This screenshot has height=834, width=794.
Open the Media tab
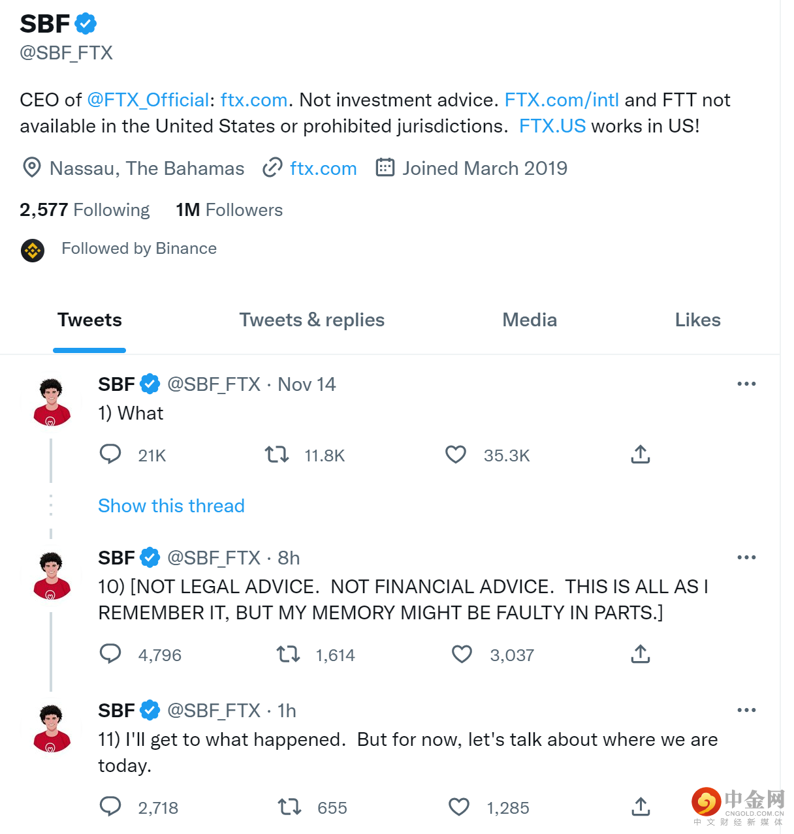pos(530,320)
